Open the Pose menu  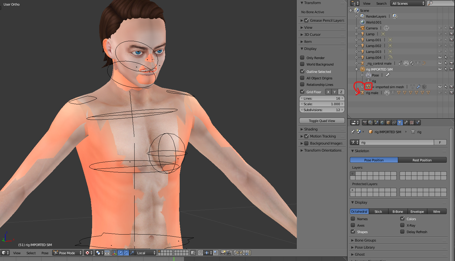point(45,253)
